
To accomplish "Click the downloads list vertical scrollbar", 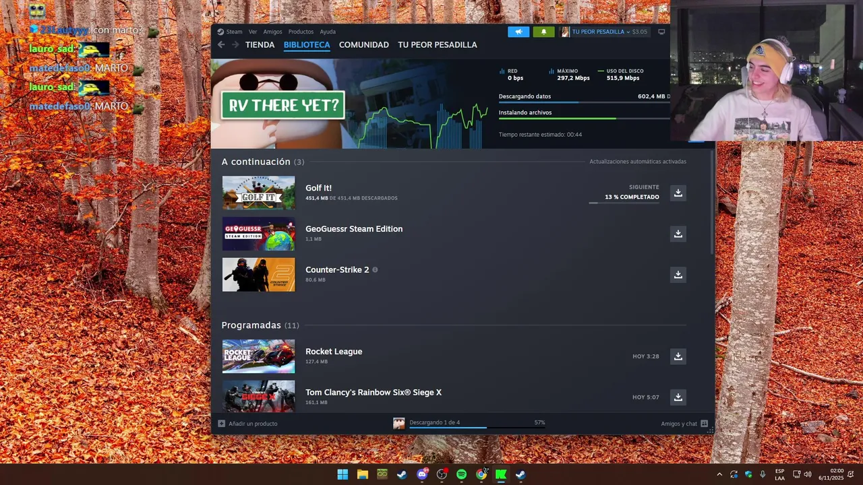I will tap(713, 202).
